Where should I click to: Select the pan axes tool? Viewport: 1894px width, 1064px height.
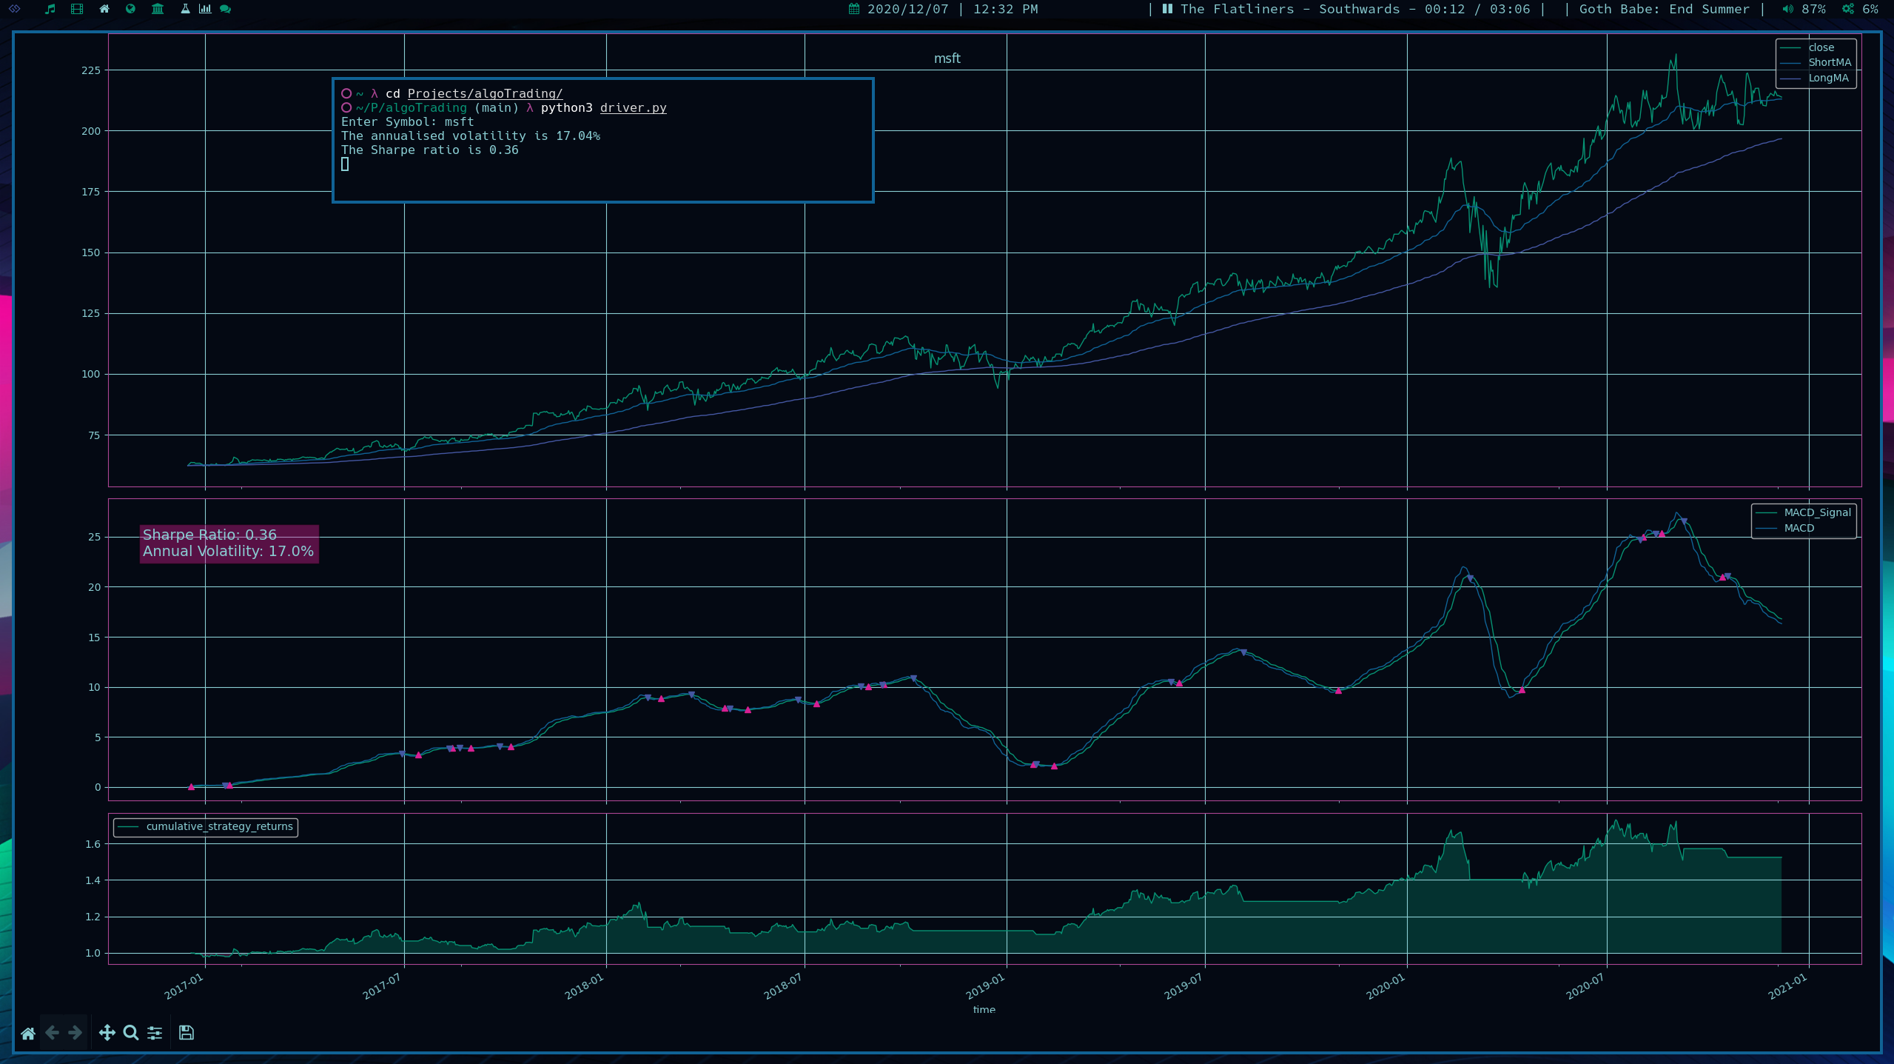point(107,1033)
